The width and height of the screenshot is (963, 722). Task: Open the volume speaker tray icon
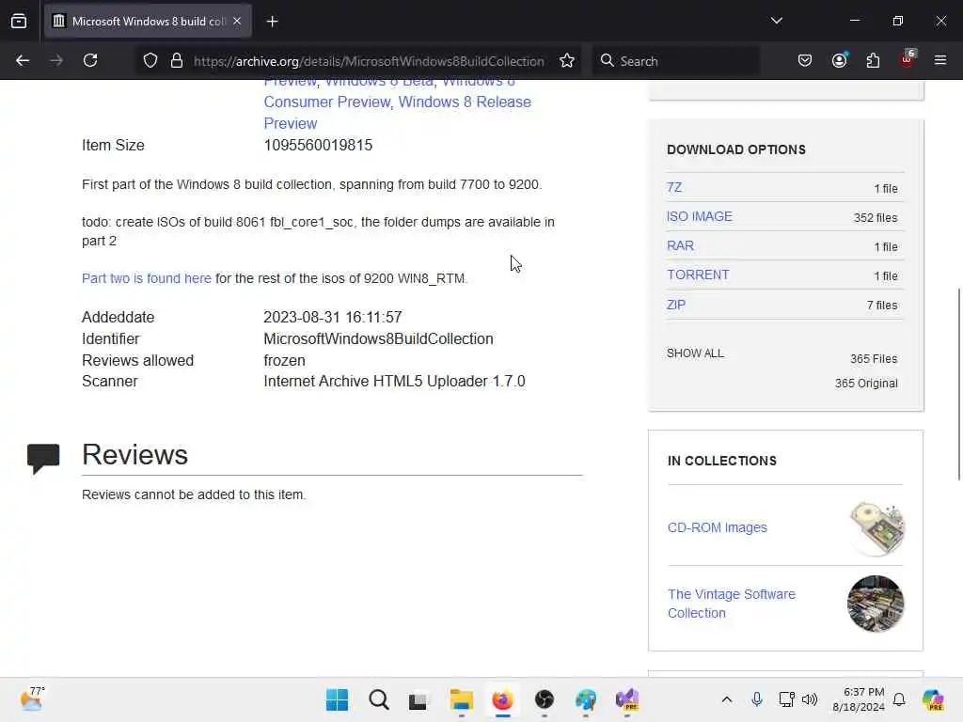click(810, 699)
